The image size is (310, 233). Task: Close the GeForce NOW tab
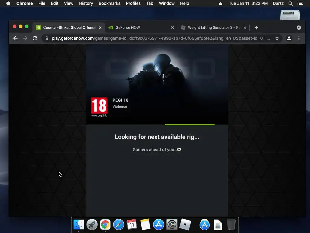click(x=172, y=28)
